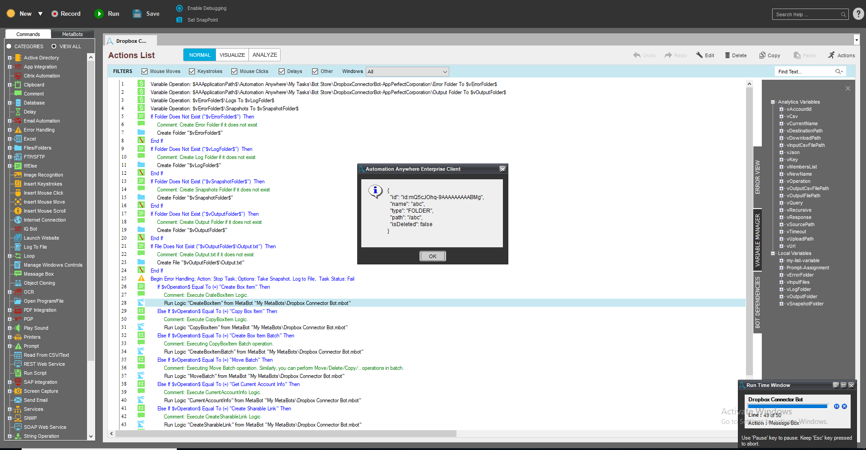Expand the Loop command category

coord(9,256)
